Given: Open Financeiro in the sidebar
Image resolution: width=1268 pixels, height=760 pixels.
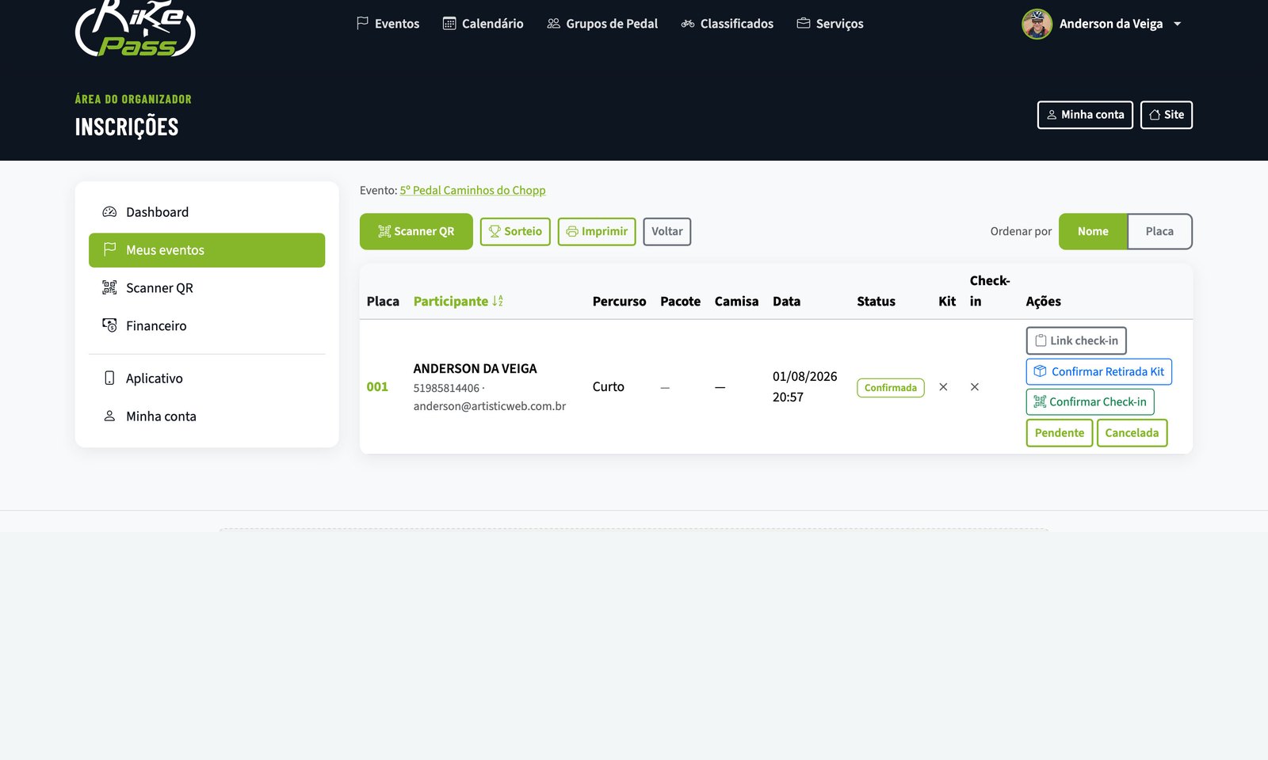Looking at the screenshot, I should [207, 325].
